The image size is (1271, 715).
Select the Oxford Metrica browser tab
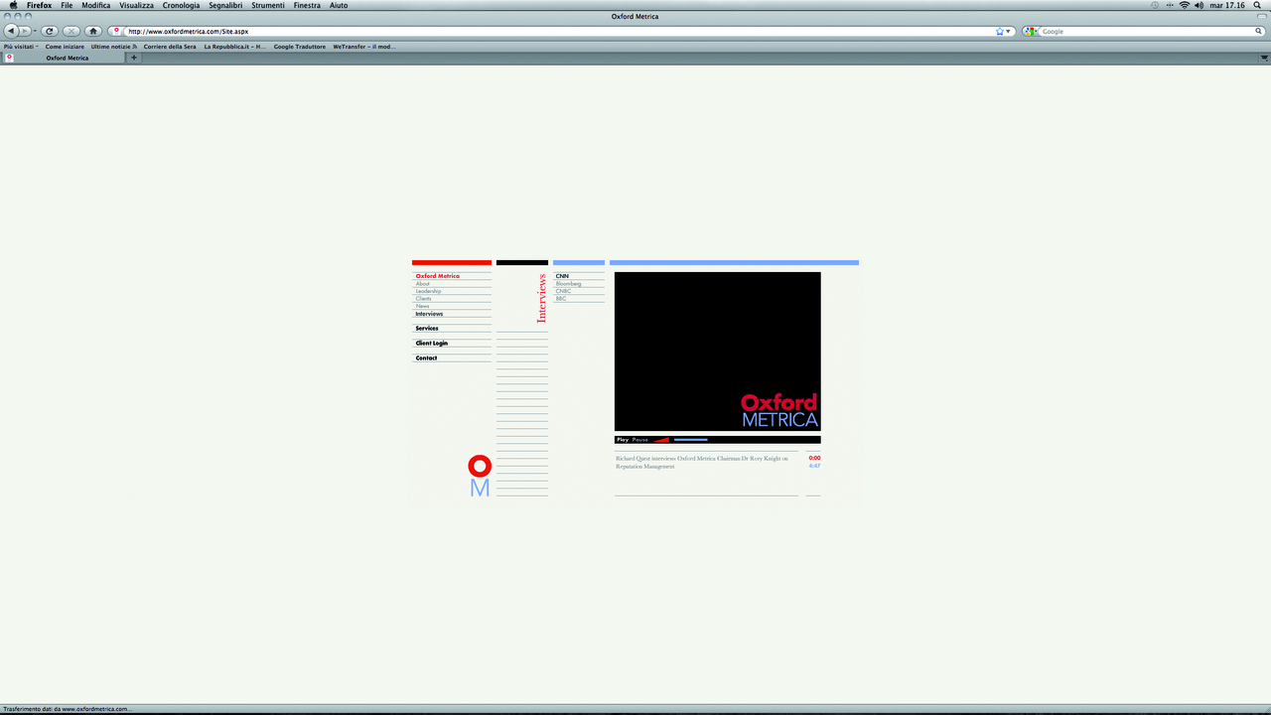pos(66,58)
